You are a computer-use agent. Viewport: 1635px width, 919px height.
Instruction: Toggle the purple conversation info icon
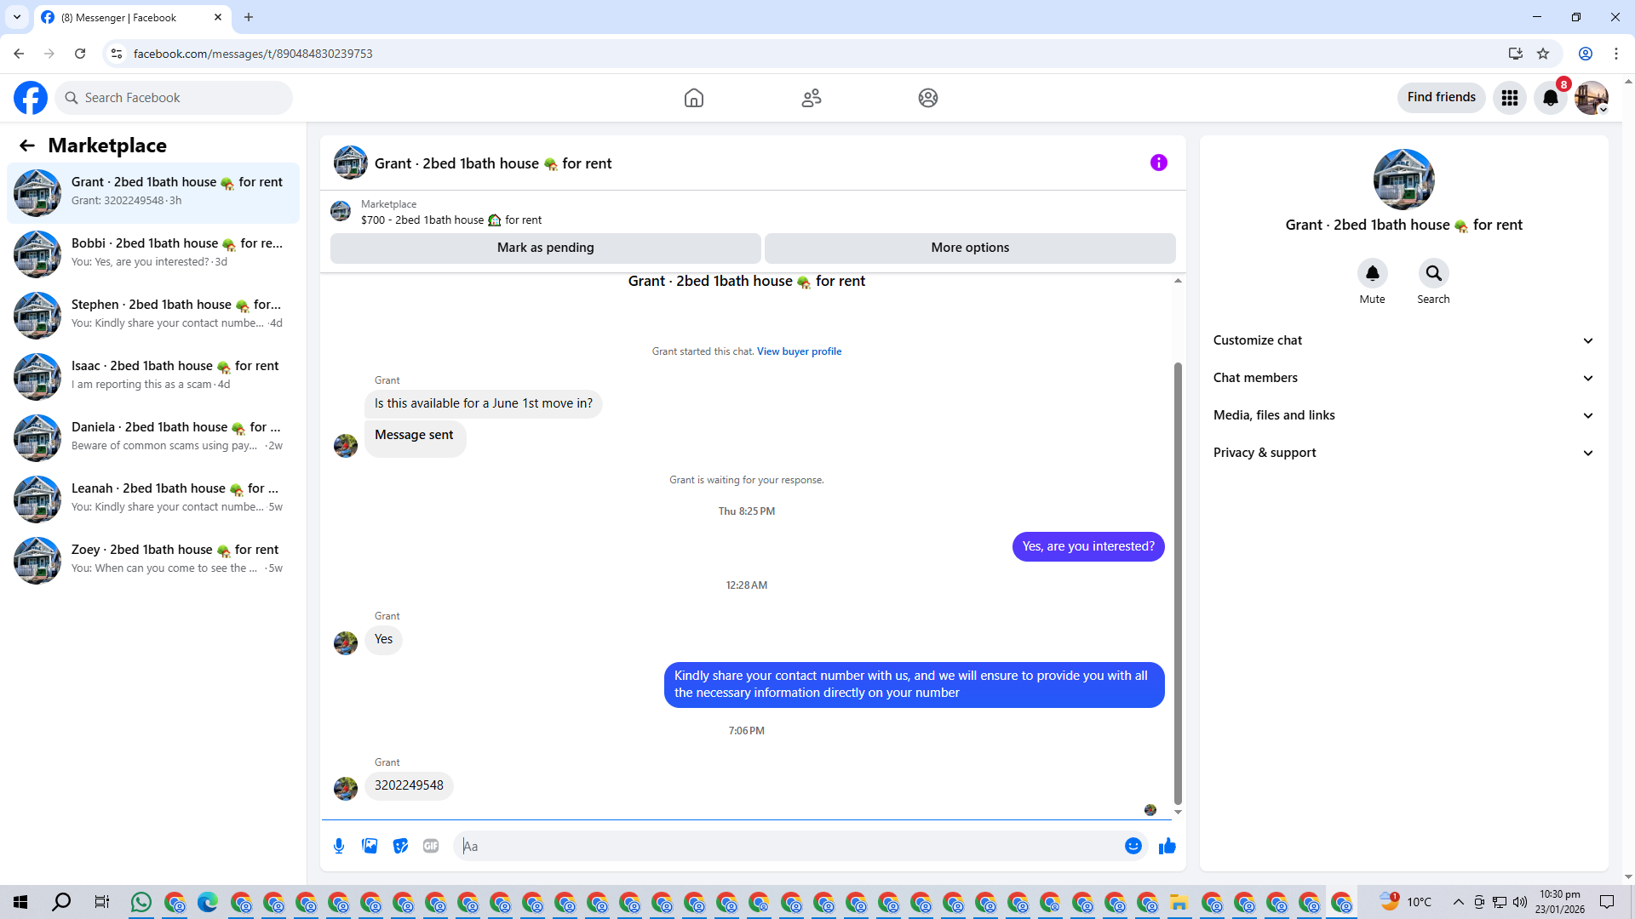(1158, 163)
